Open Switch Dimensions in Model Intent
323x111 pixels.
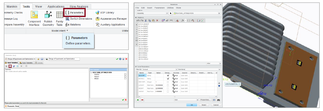[x=79, y=19]
